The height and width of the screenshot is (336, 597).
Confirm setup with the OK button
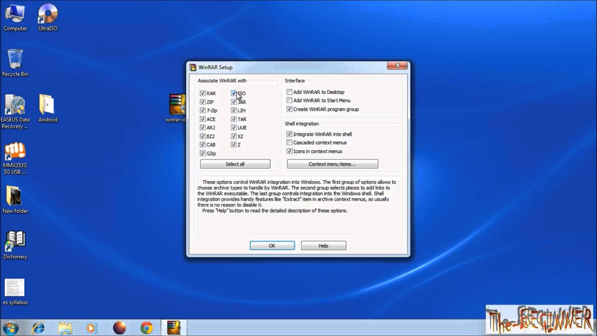pyautogui.click(x=272, y=245)
